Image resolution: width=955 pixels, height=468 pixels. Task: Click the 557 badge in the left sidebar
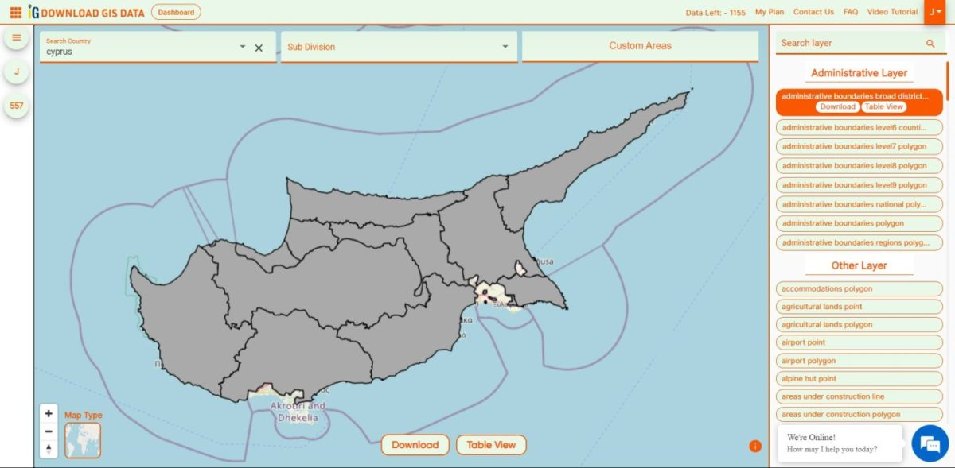(16, 104)
